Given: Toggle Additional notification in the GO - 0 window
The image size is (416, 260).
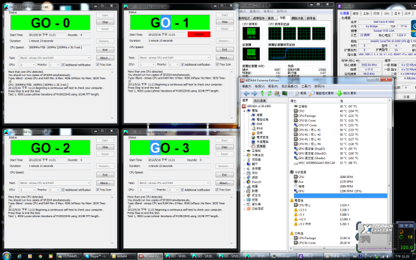Looking at the screenshot, I should [x=63, y=65].
